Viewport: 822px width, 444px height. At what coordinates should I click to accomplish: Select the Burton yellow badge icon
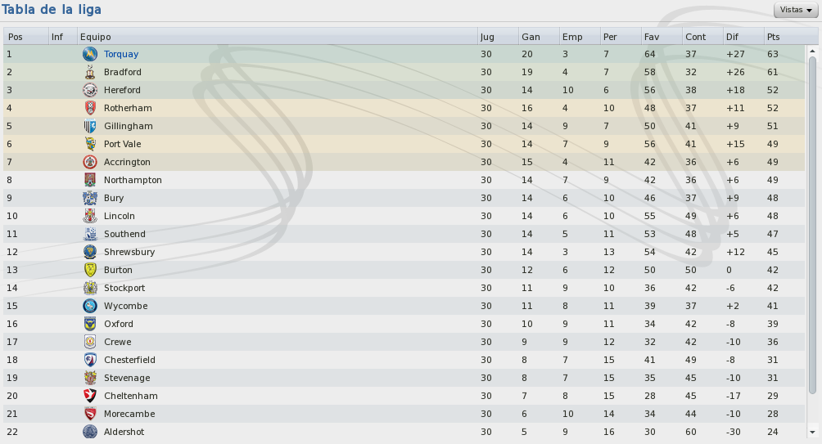90,270
